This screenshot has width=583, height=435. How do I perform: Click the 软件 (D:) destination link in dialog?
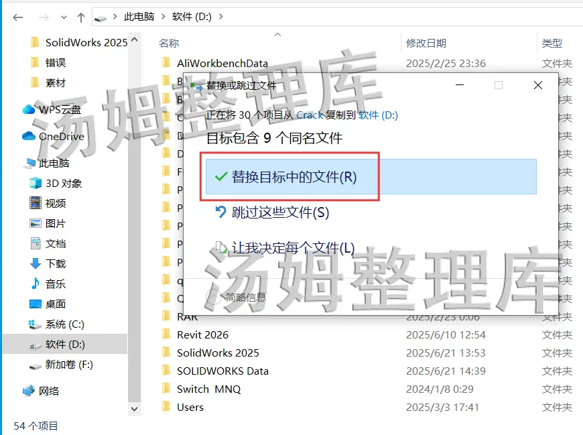pos(378,115)
